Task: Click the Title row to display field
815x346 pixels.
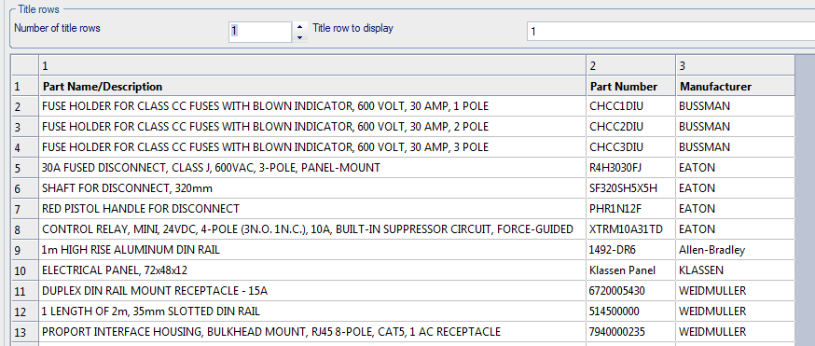Action: coord(670,31)
